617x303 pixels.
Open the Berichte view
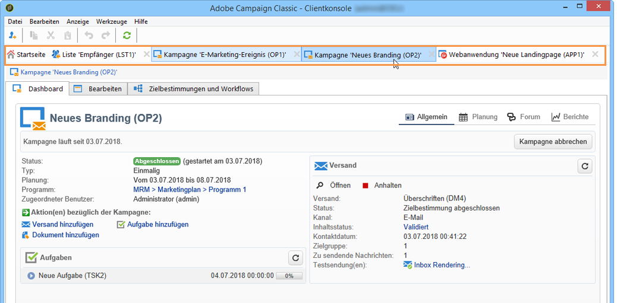pyautogui.click(x=570, y=117)
